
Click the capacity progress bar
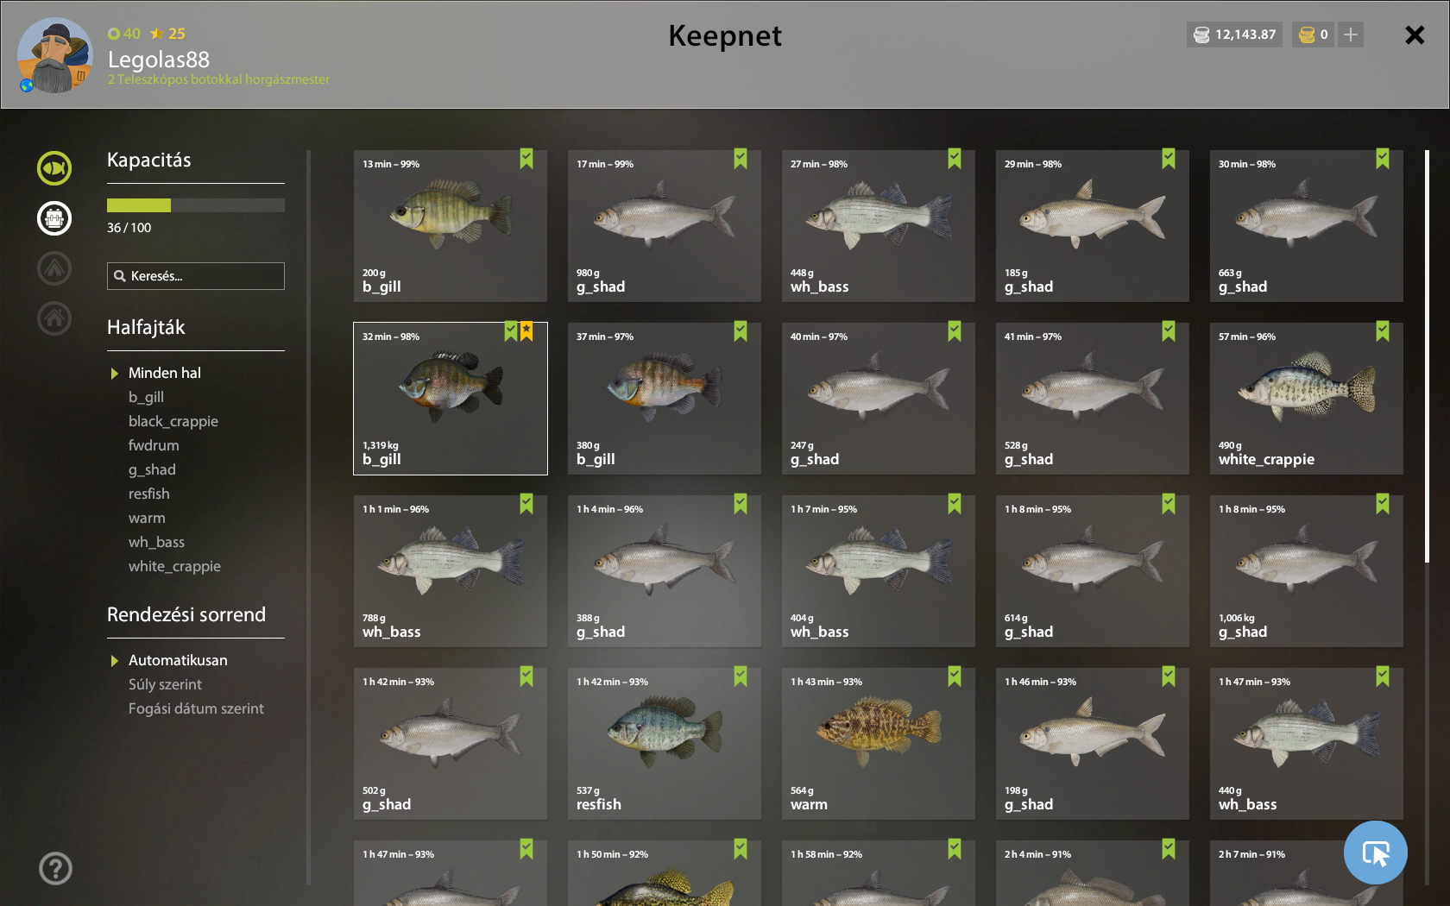196,205
